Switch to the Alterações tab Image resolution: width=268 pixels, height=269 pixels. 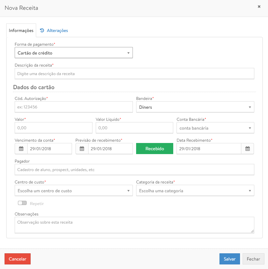point(54,30)
